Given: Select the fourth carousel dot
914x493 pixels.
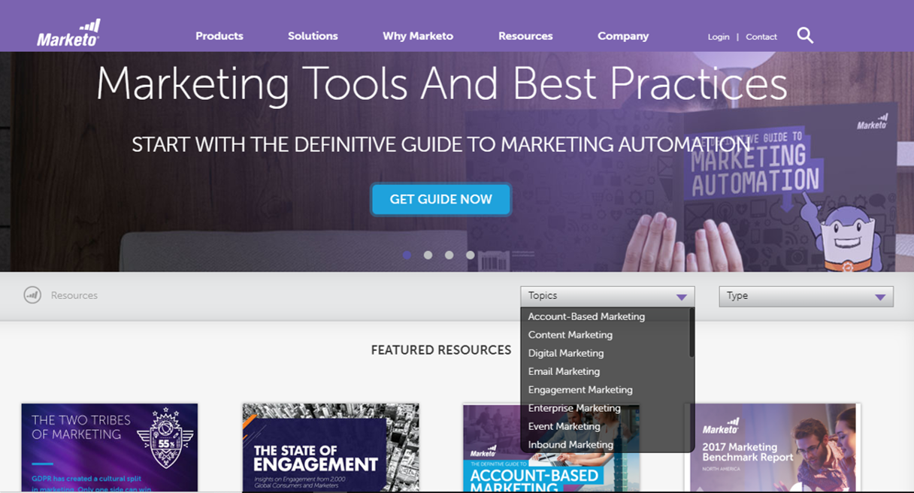Looking at the screenshot, I should pos(470,256).
